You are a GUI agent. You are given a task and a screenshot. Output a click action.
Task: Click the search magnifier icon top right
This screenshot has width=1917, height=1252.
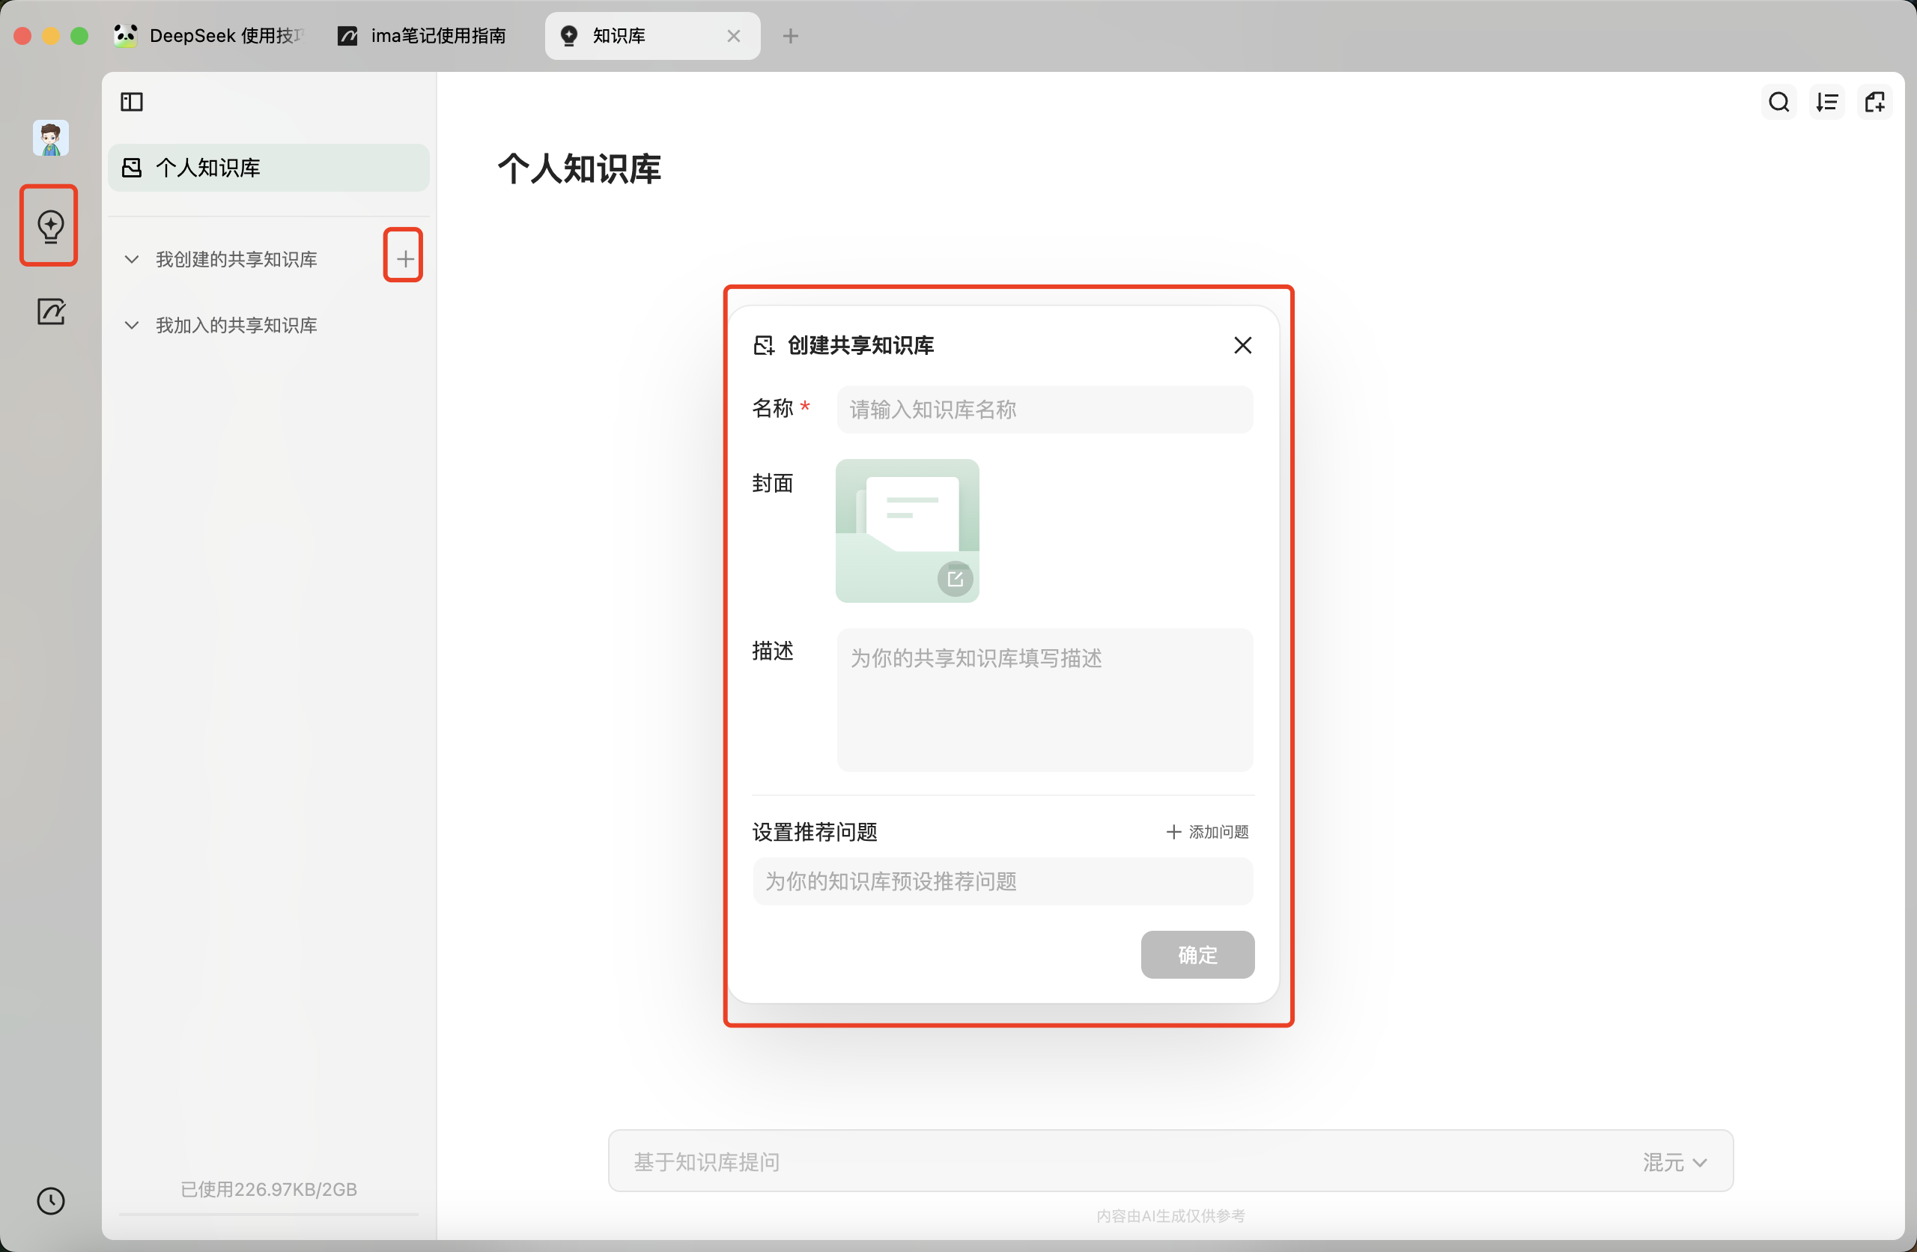pos(1778,103)
